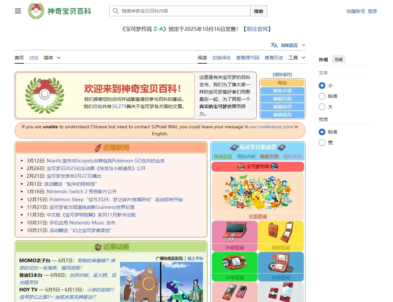Image resolution: width=393 pixels, height=302 pixels.
Task: Open the 简体 variant dropdown
Action: (x=52, y=58)
